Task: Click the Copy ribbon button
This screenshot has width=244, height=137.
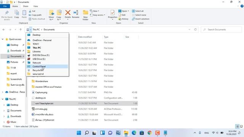Action: point(17,14)
